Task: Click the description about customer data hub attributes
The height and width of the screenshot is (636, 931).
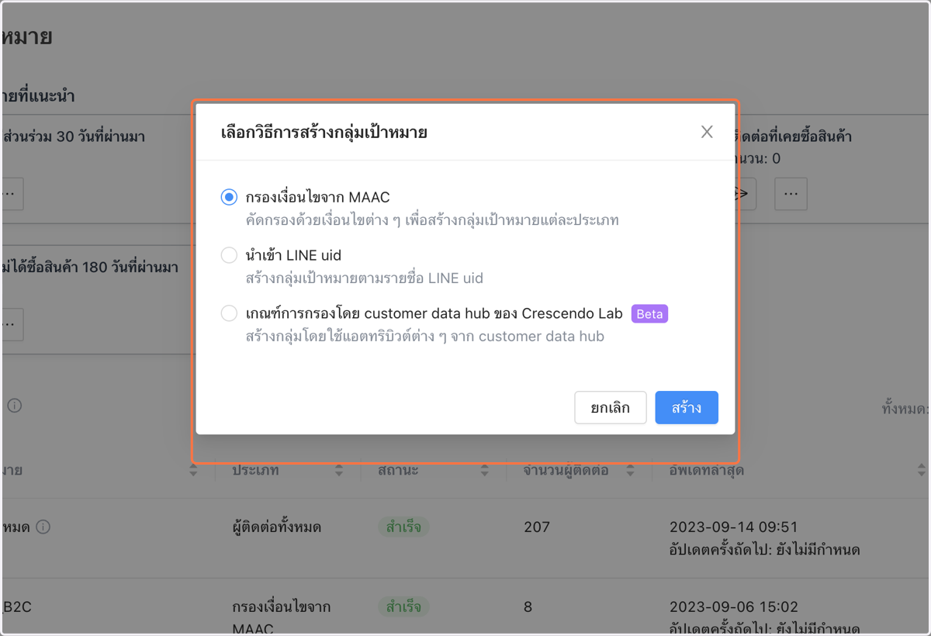Action: tap(424, 337)
